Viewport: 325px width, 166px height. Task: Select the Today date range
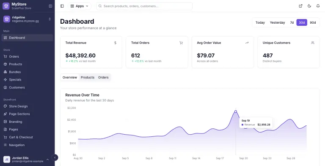(260, 22)
